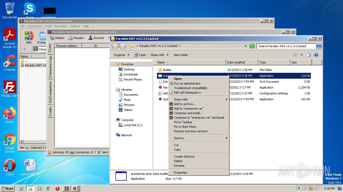343x192 pixels.
Task: Expand the address bar history dropdown arrow
Action: point(245,46)
